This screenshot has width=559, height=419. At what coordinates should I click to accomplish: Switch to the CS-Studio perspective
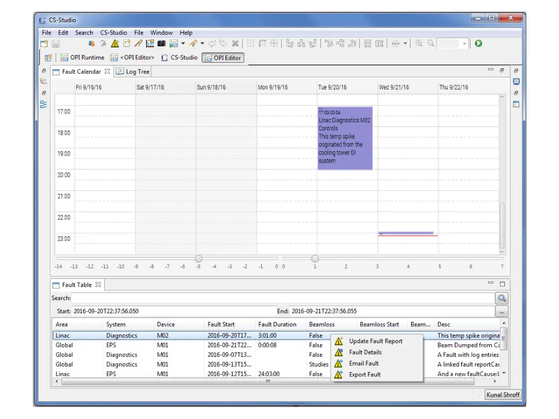[179, 57]
